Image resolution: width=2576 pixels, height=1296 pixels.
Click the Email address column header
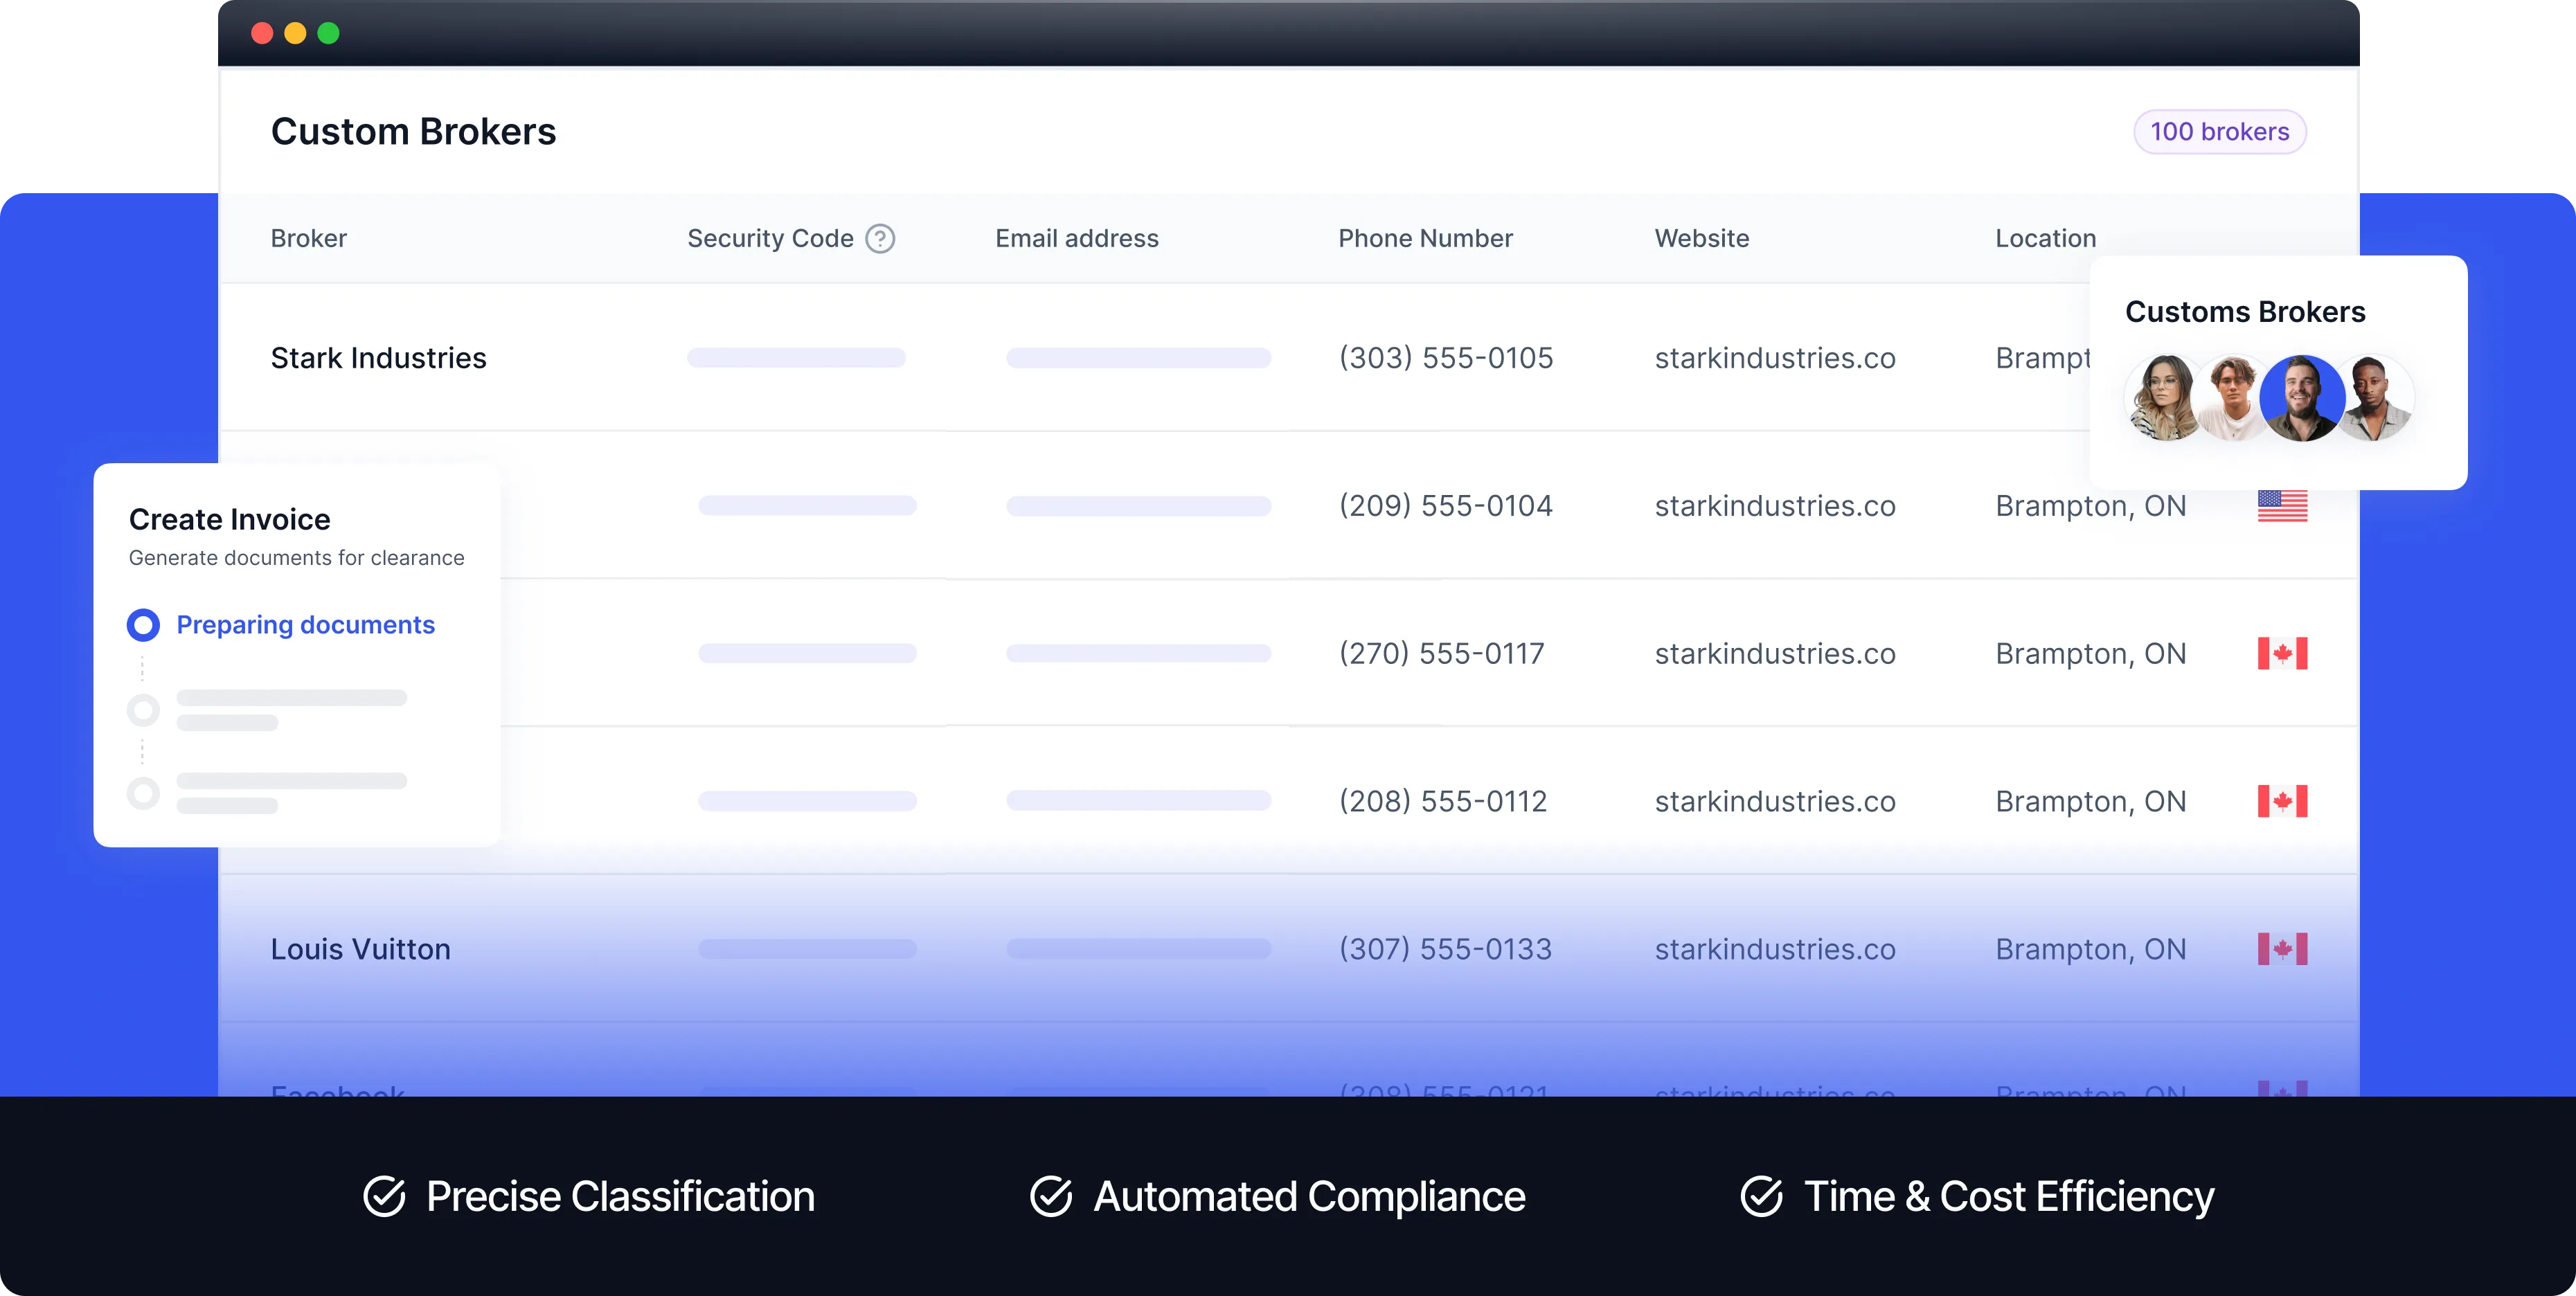[x=1076, y=238]
